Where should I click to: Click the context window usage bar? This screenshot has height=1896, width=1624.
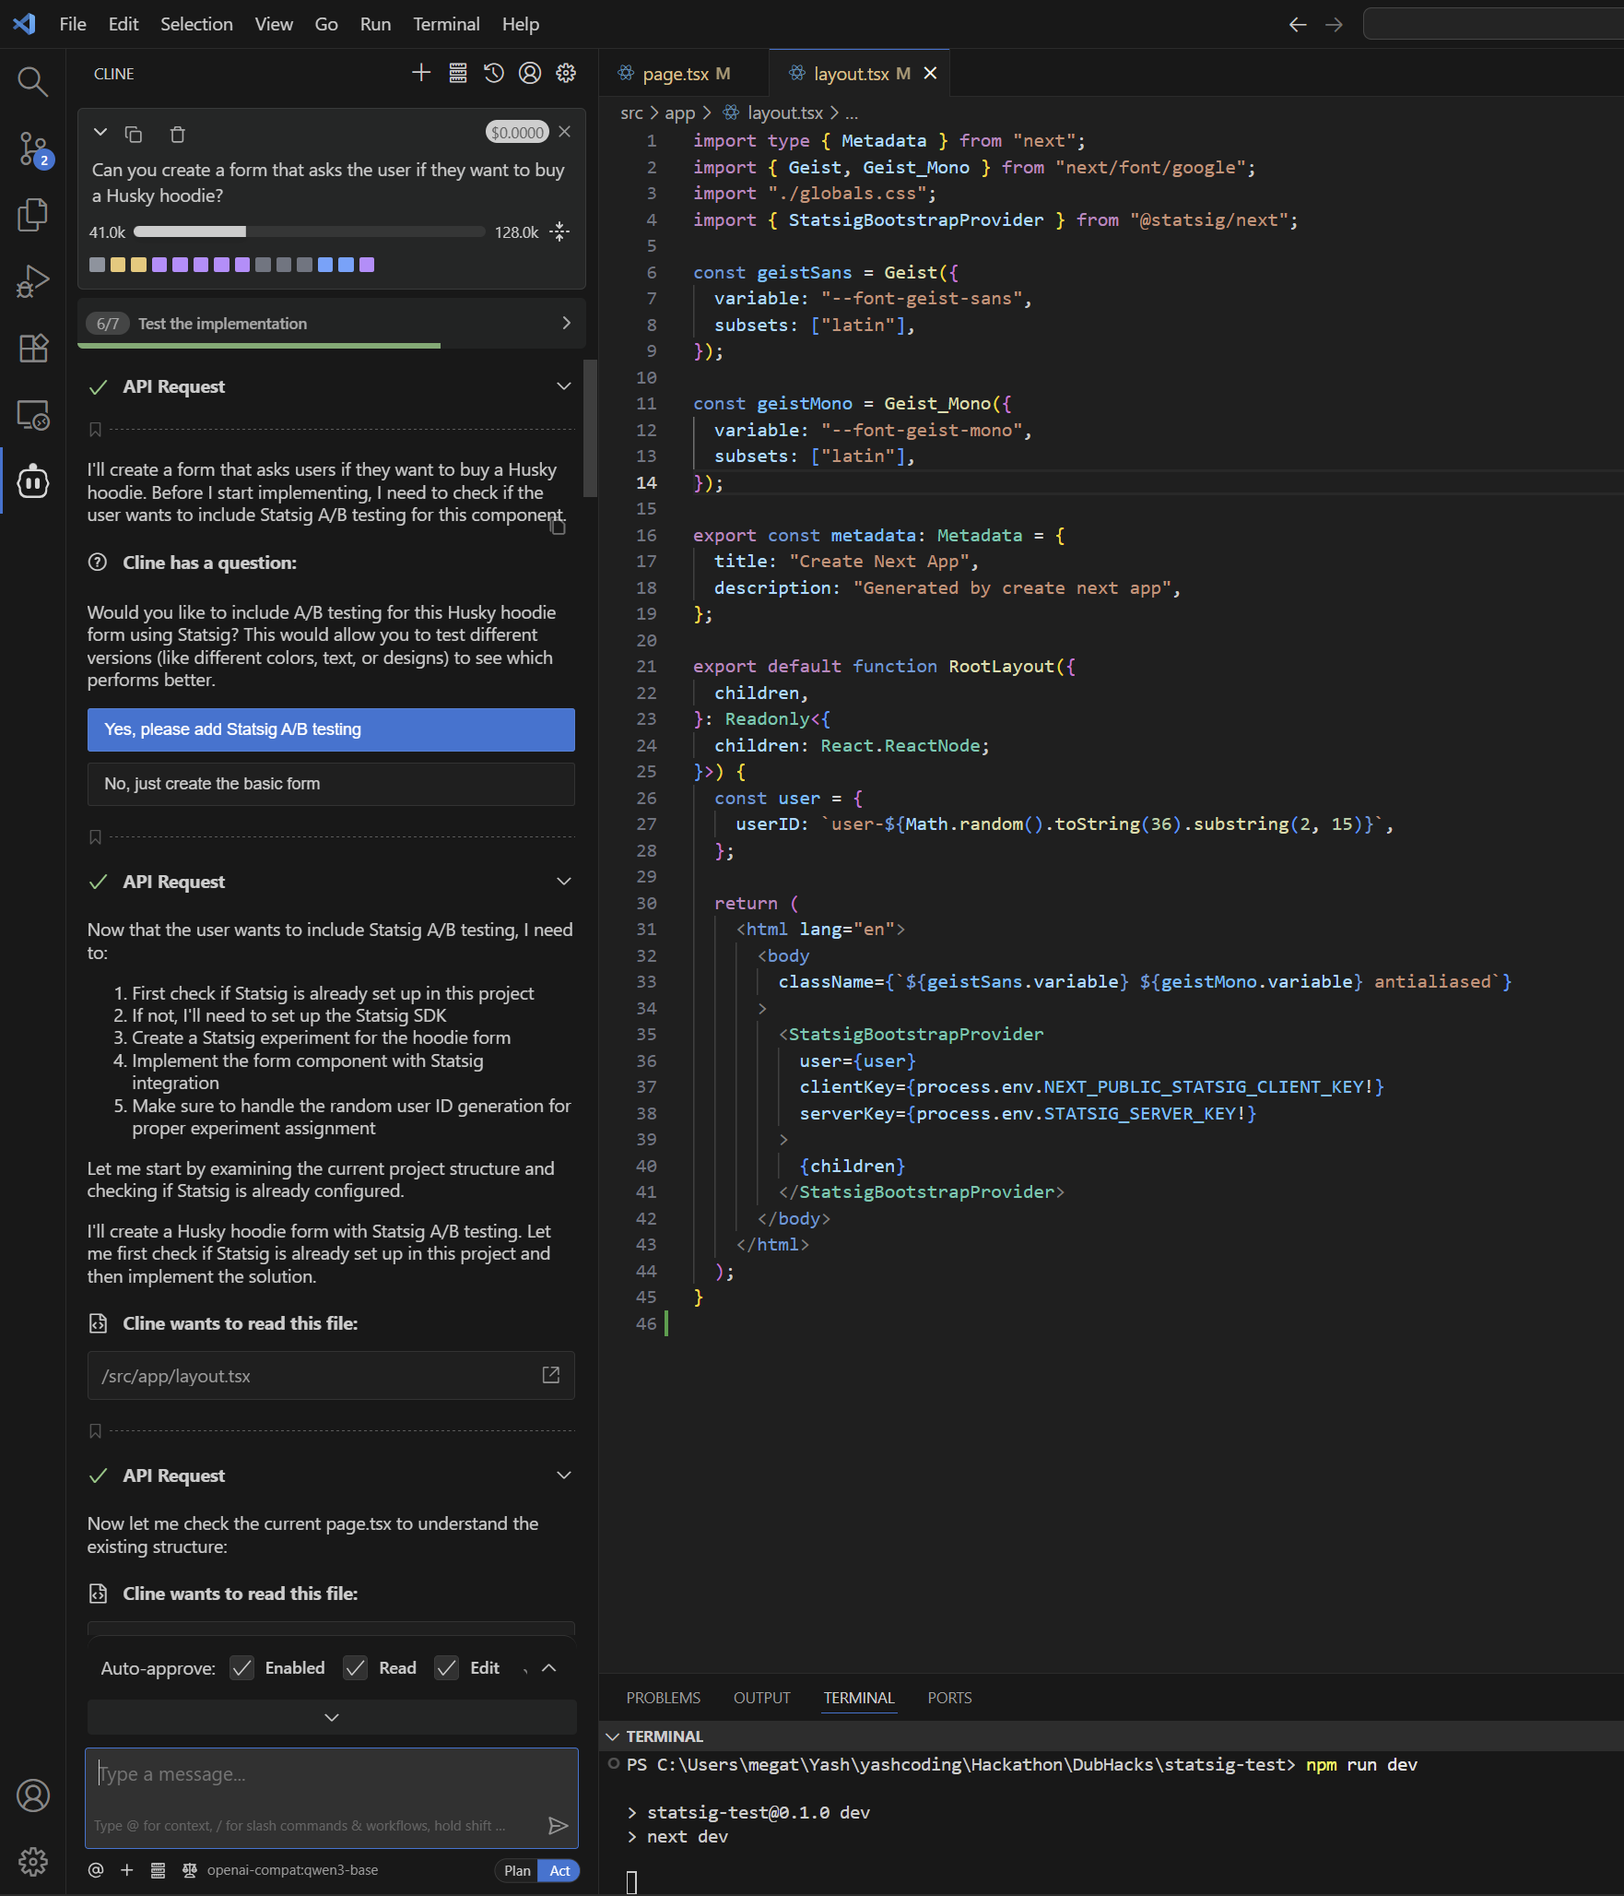click(x=309, y=231)
